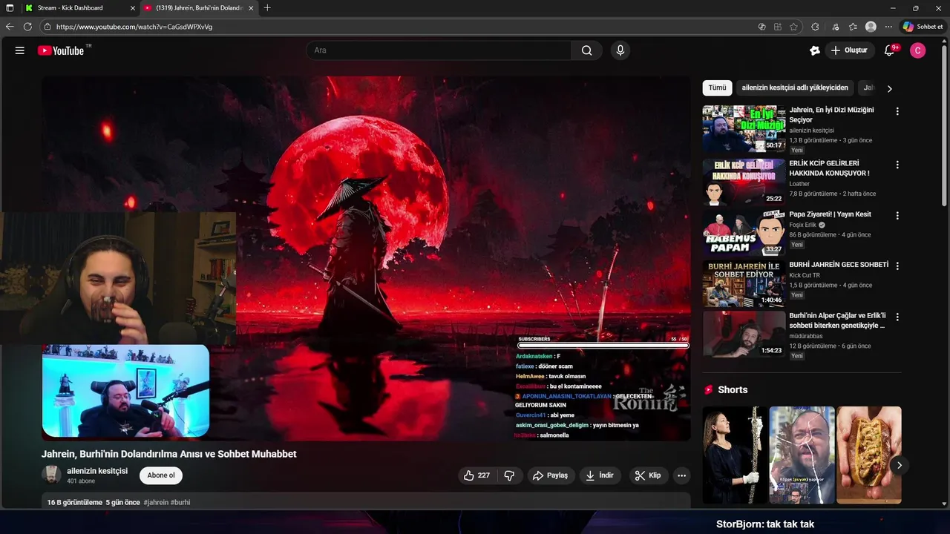Like the video with thumbs up
950x534 pixels.
(x=476, y=475)
